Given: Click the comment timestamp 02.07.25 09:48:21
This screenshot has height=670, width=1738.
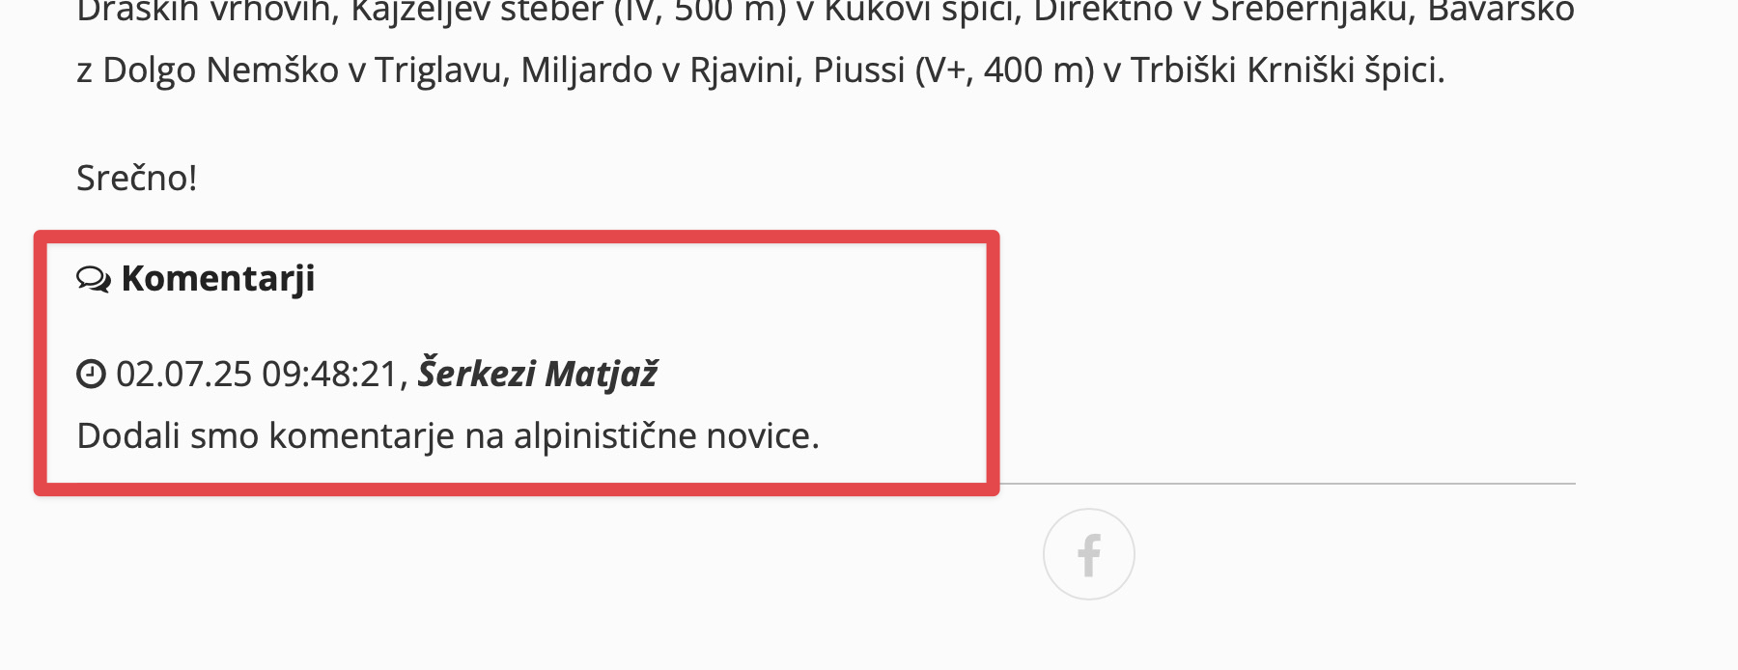Looking at the screenshot, I should click(257, 374).
